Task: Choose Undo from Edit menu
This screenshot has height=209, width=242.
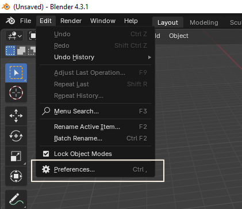Action: [x=95, y=34]
